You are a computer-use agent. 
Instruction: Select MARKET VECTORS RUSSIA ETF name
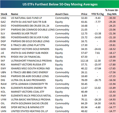point(28,65)
